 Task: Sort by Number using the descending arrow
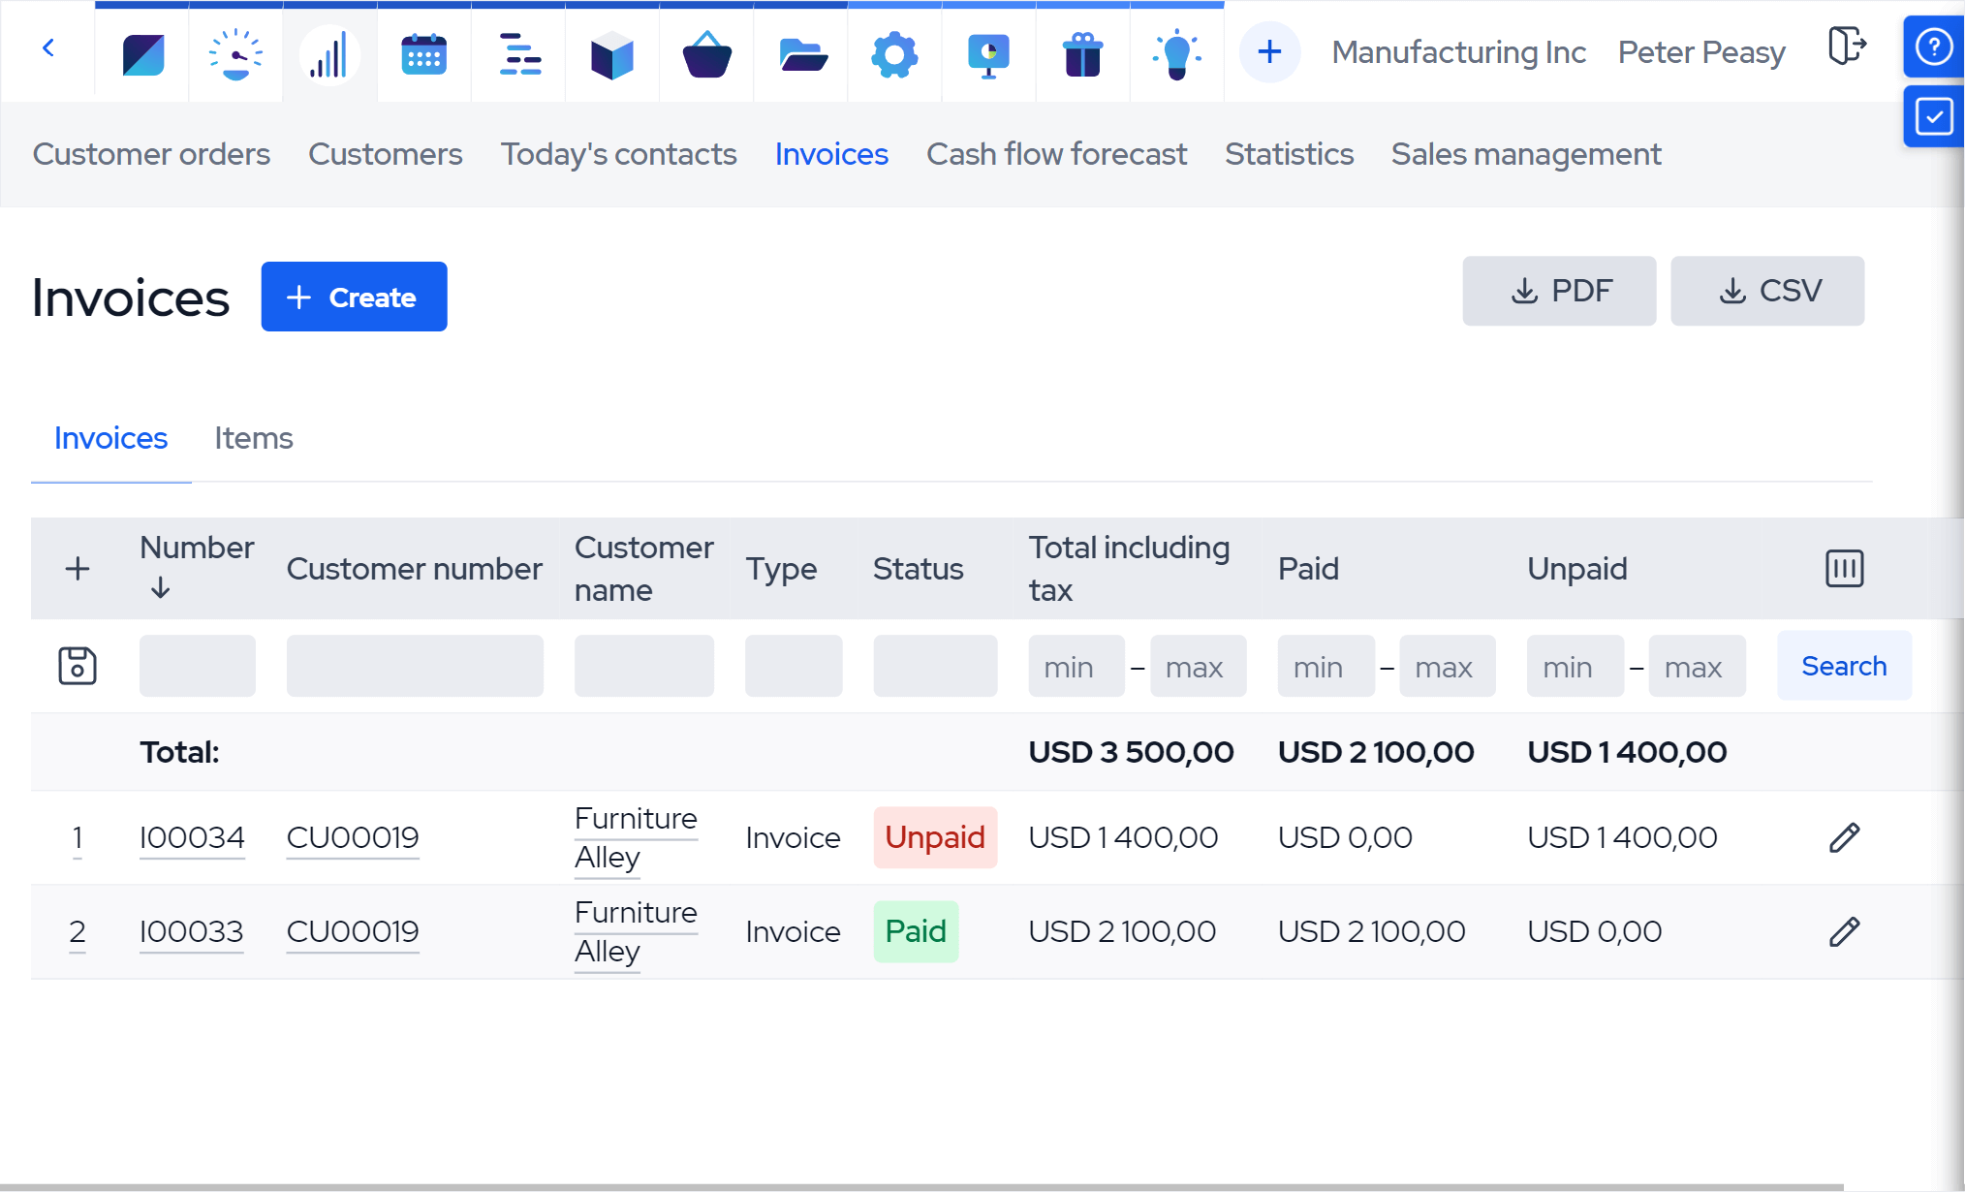160,588
